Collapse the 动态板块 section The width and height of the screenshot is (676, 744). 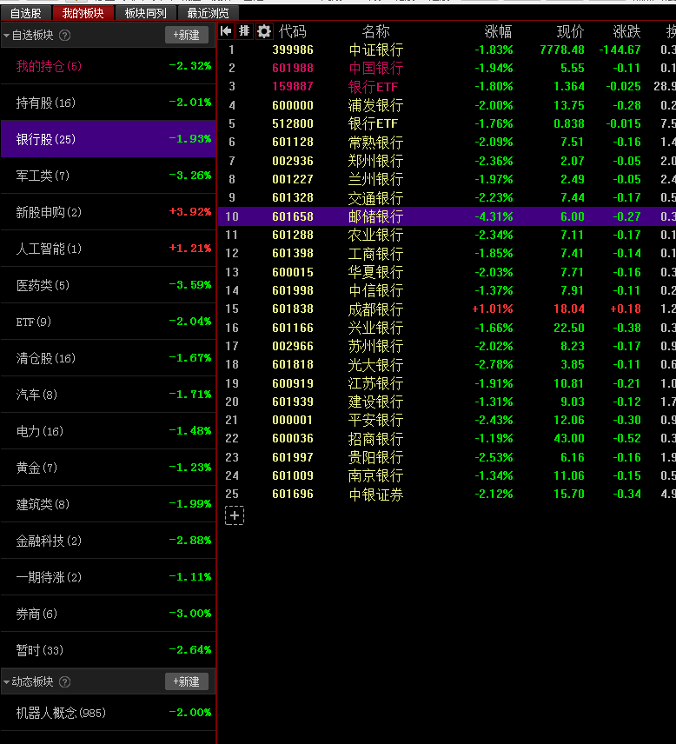click(x=6, y=681)
